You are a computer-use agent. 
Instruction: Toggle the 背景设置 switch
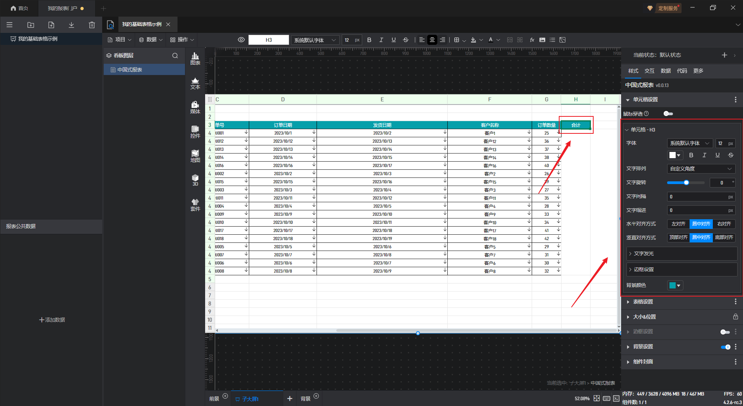[725, 347]
